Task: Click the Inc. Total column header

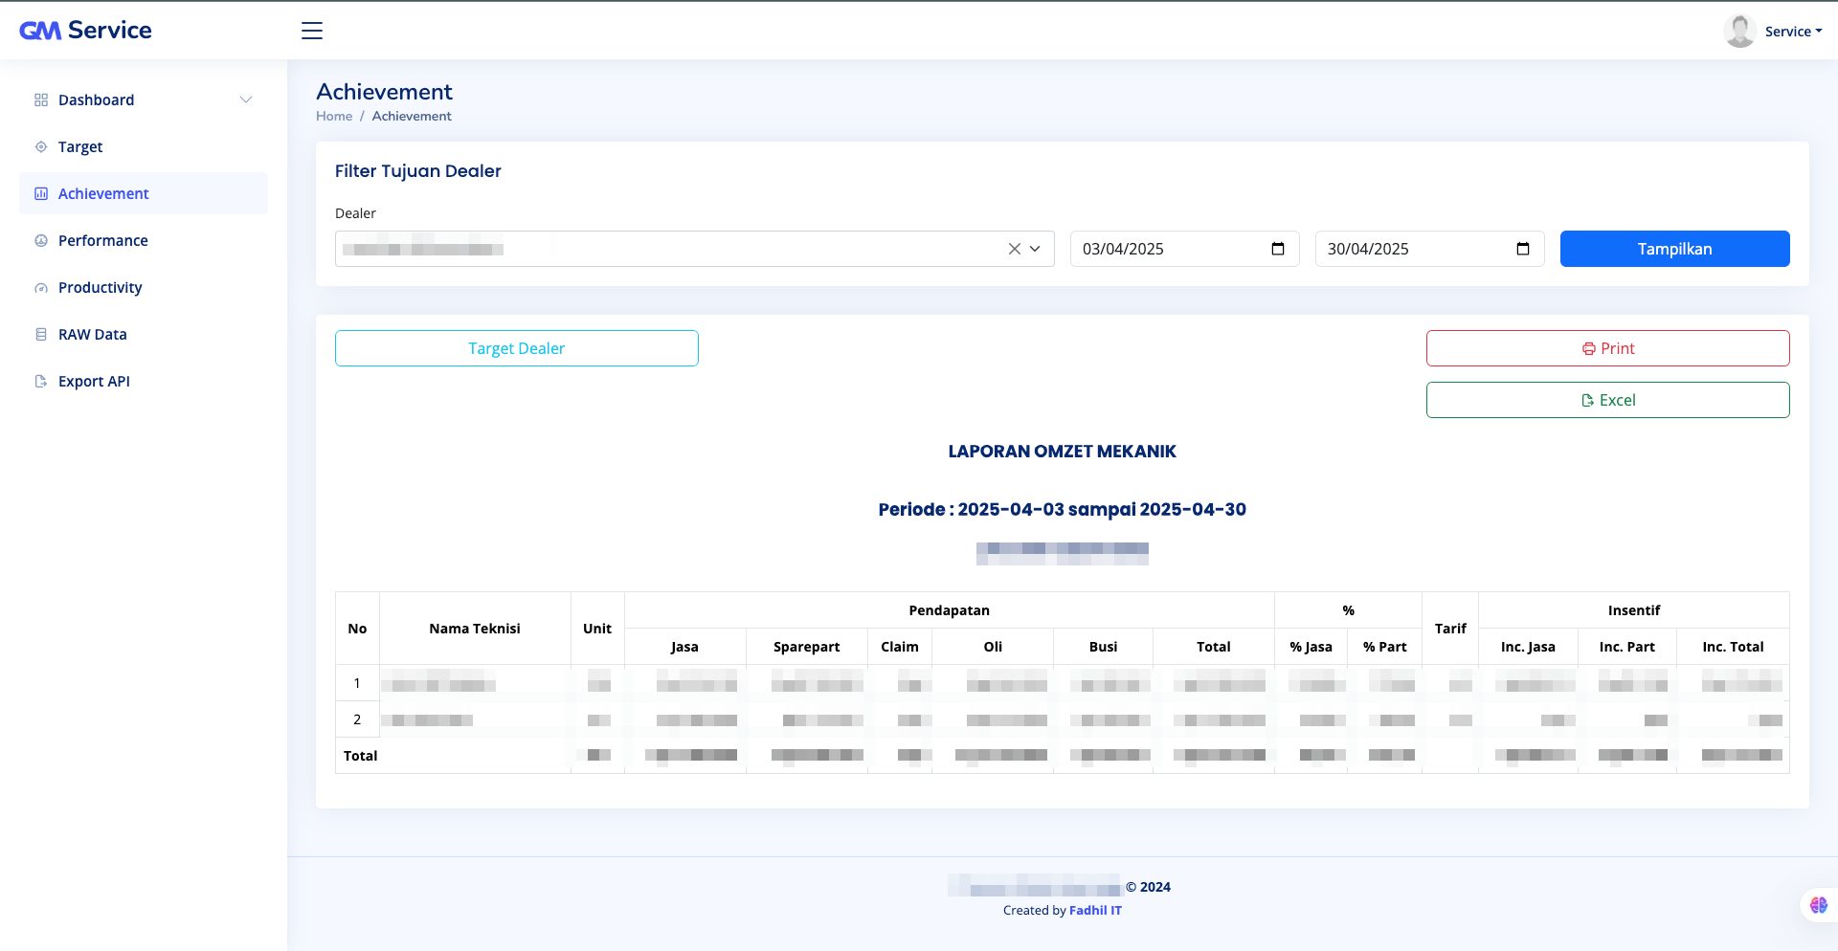Action: pyautogui.click(x=1733, y=648)
